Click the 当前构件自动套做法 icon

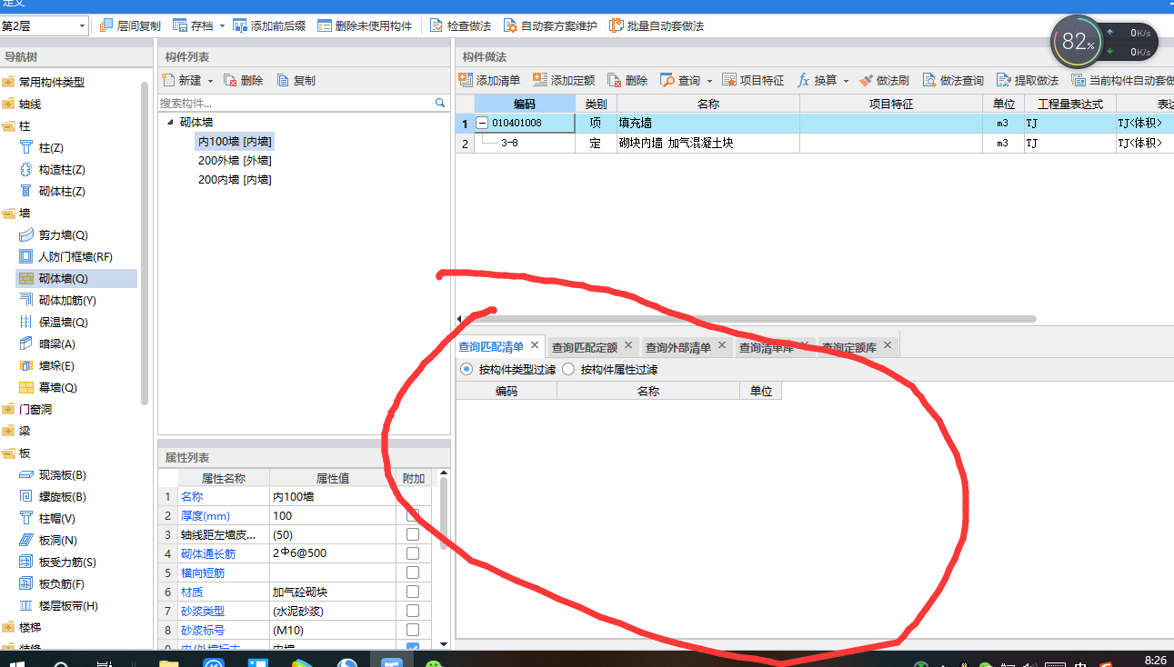[1079, 80]
